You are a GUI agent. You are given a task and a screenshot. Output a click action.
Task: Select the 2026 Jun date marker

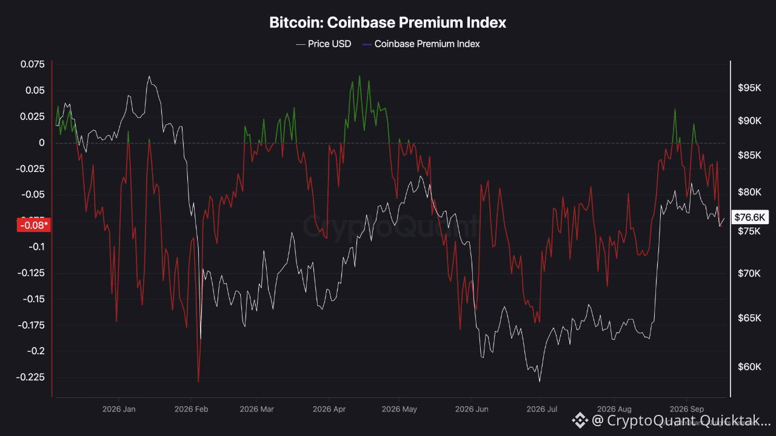pyautogui.click(x=471, y=409)
